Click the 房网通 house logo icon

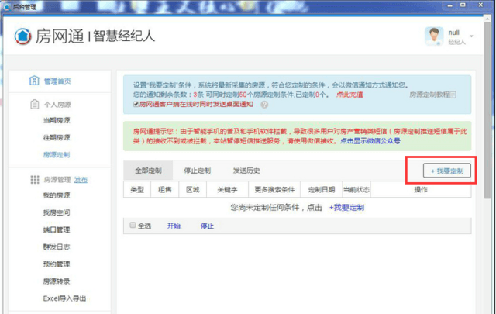point(22,36)
